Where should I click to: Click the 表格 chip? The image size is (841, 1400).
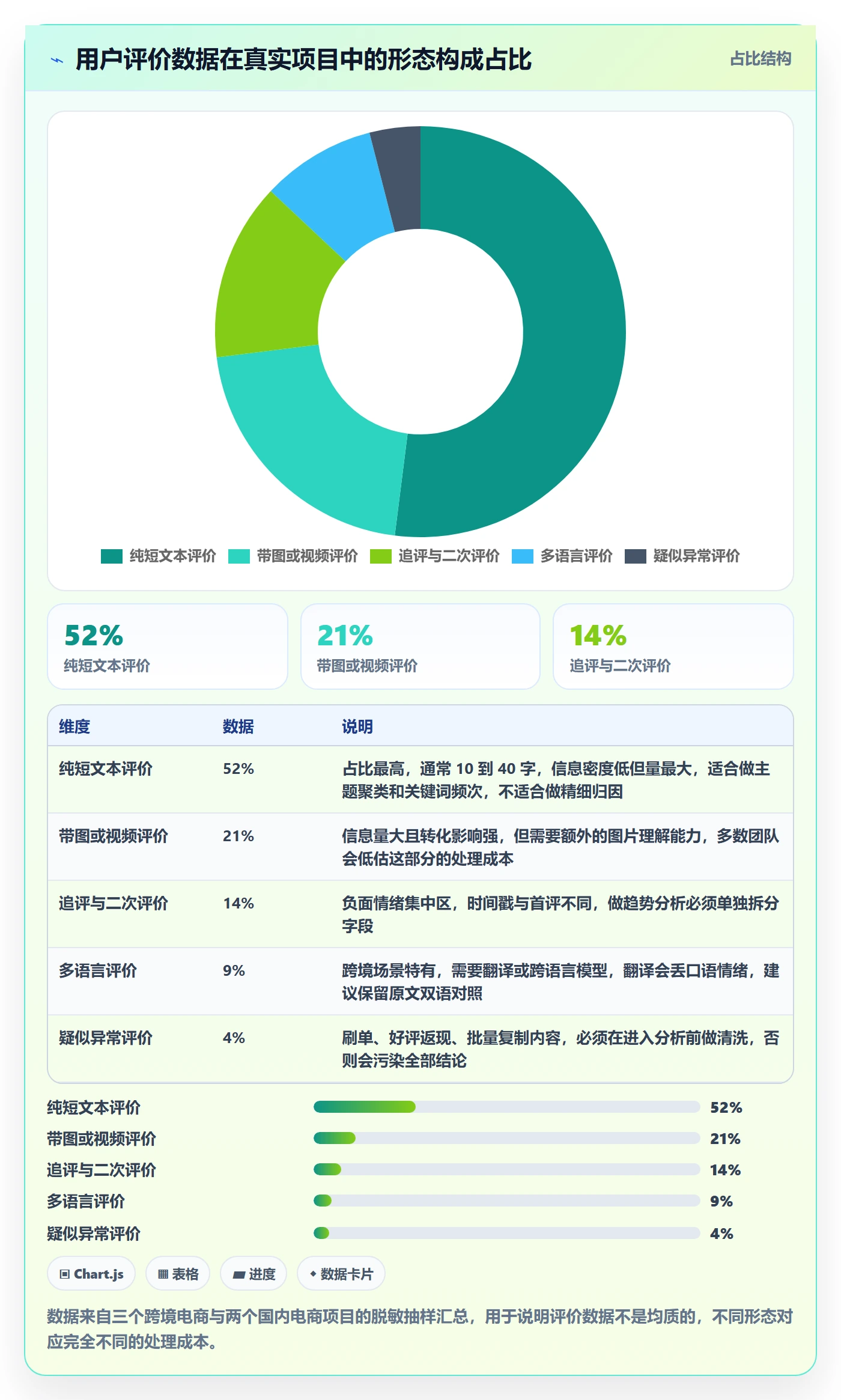coord(178,1273)
